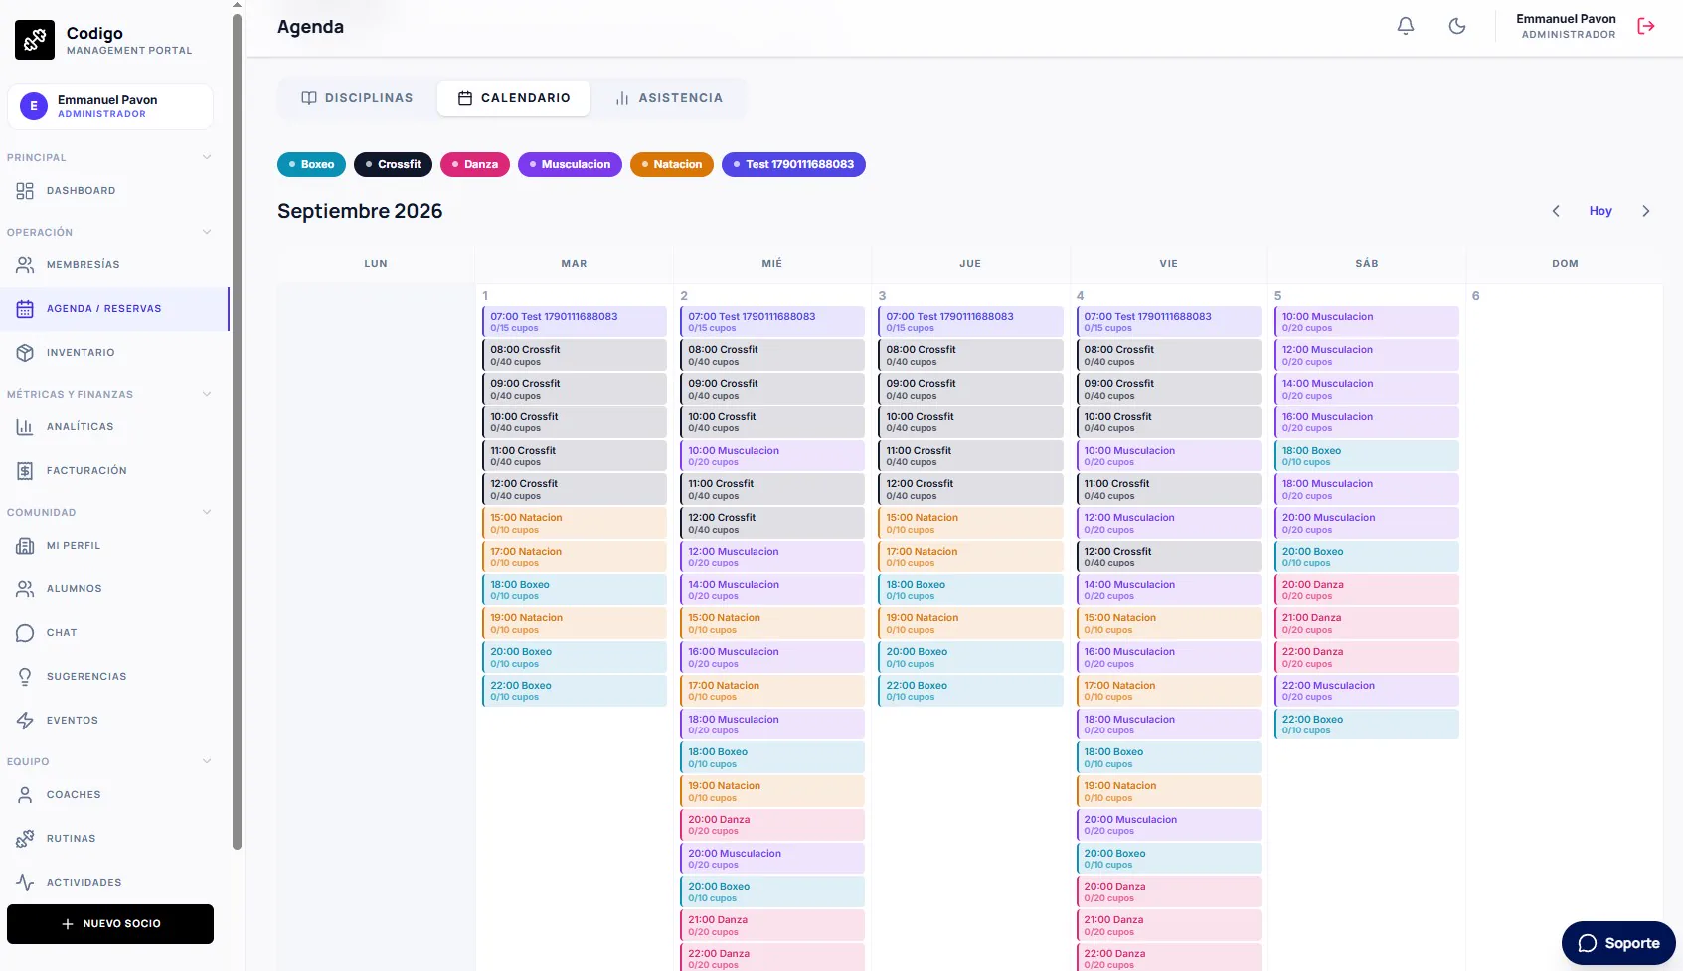Open Facturación in the sidebar
Image resolution: width=1683 pixels, height=971 pixels.
114,471
